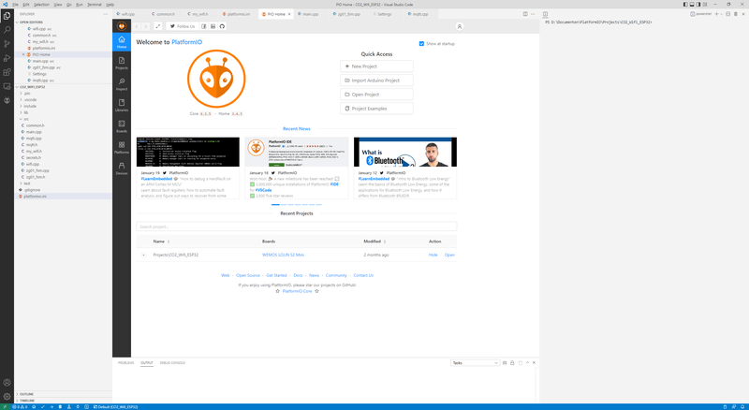Click the Follow Us Twitter button
The image size is (749, 410).
(182, 26)
